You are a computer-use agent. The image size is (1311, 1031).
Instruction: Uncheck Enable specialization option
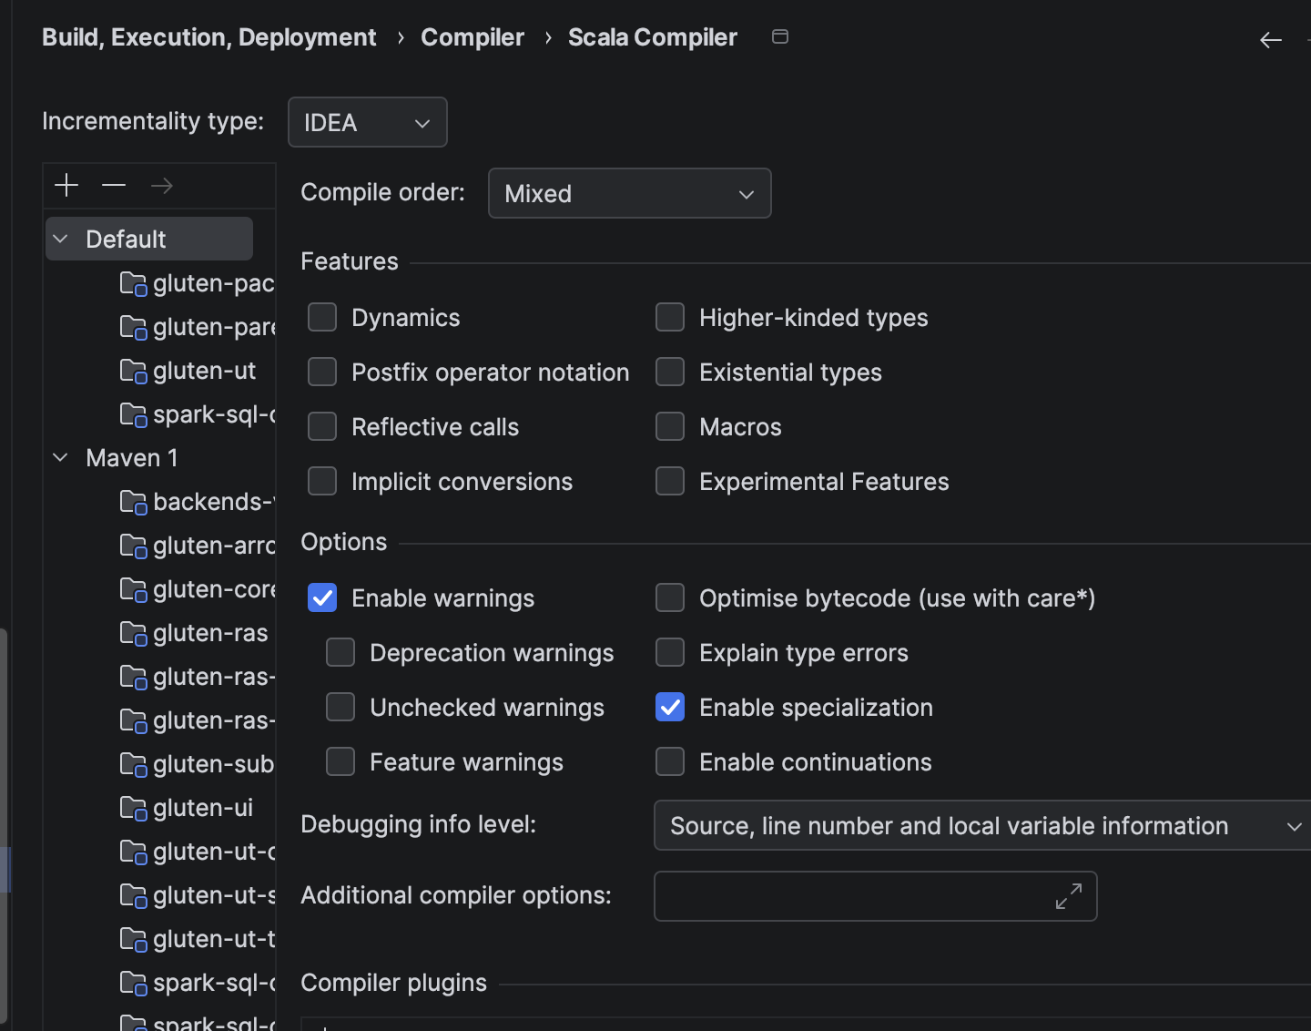point(670,708)
